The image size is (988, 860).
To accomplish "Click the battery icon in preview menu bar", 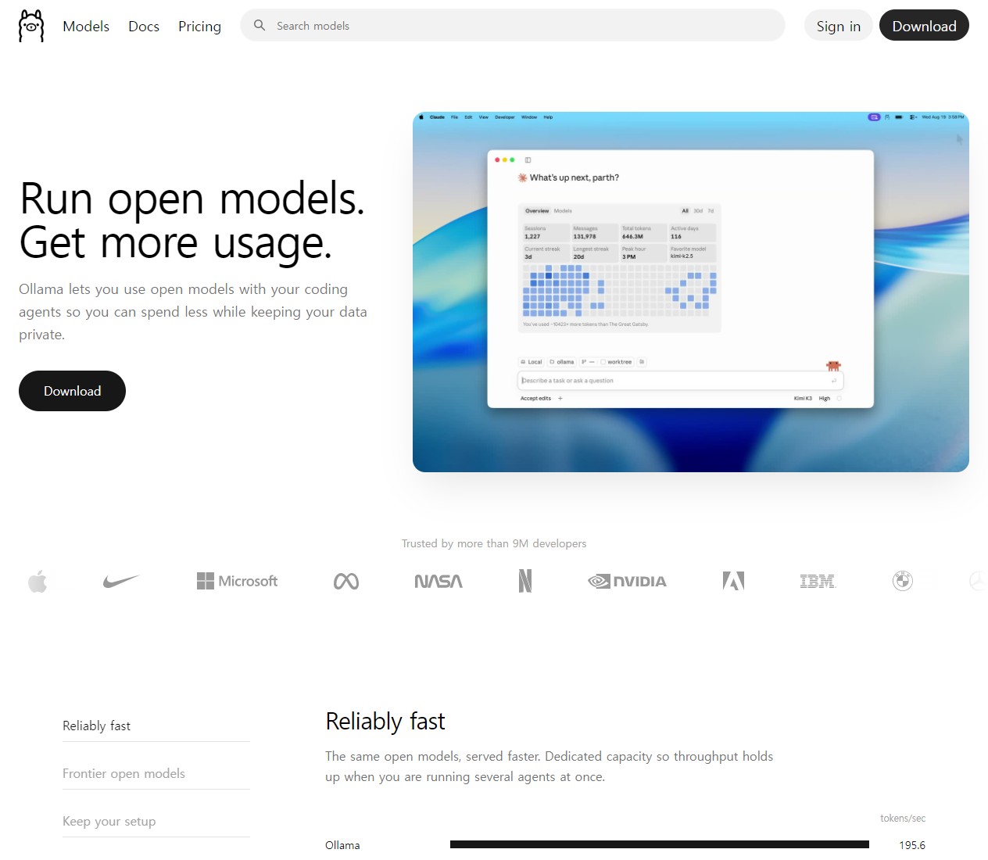I will pos(899,117).
